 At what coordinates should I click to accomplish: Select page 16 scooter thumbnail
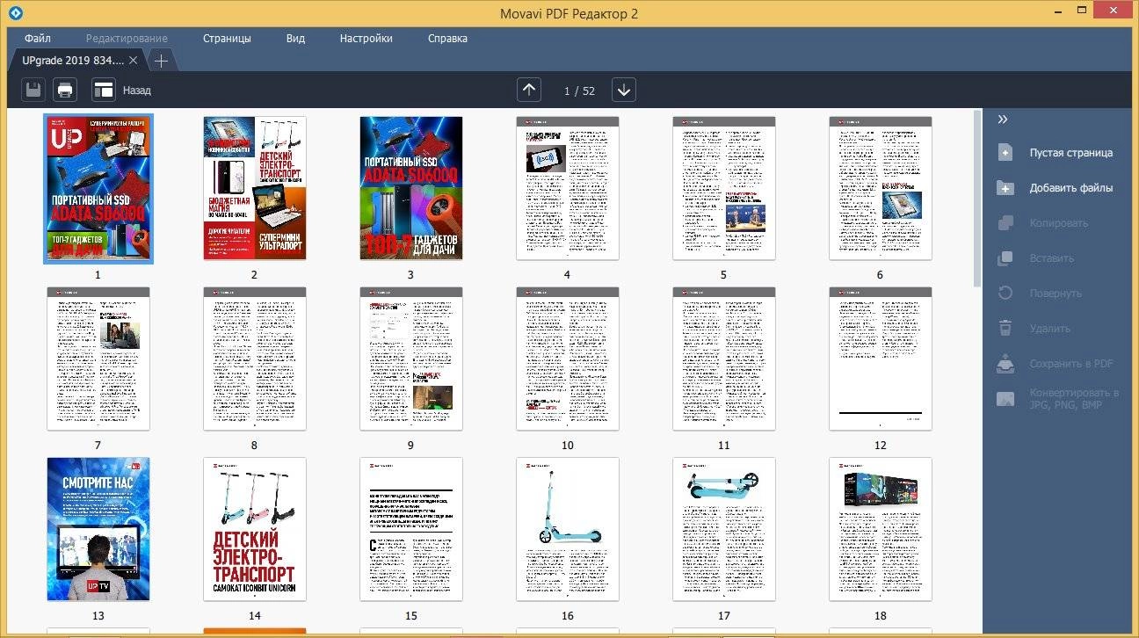pos(567,529)
